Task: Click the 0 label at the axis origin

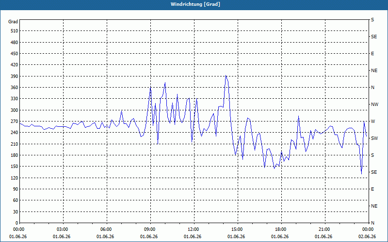Action: click(x=16, y=223)
